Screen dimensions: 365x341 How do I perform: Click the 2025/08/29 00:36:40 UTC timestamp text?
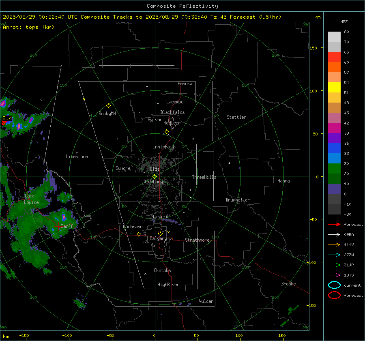[40, 17]
